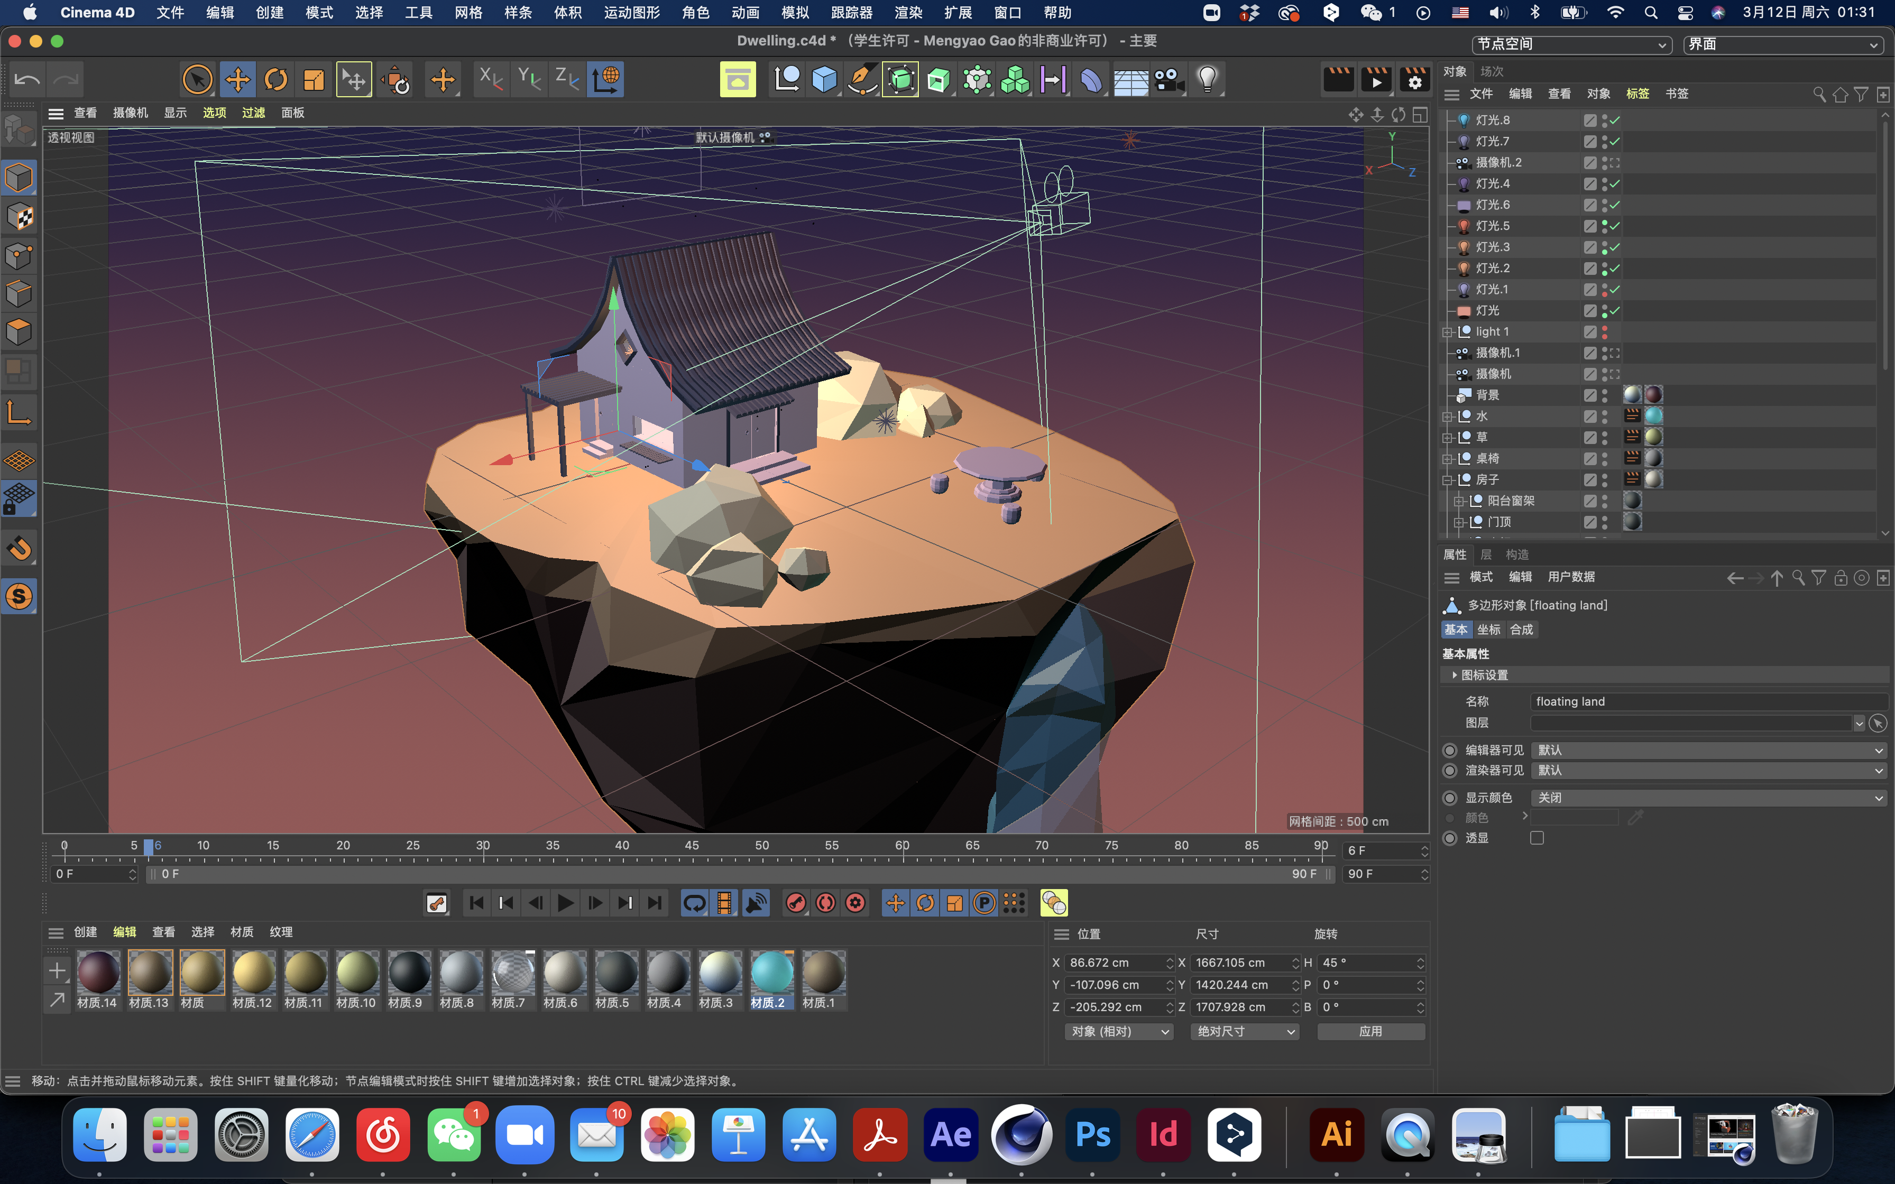Click the 应用 button

(x=1370, y=1031)
